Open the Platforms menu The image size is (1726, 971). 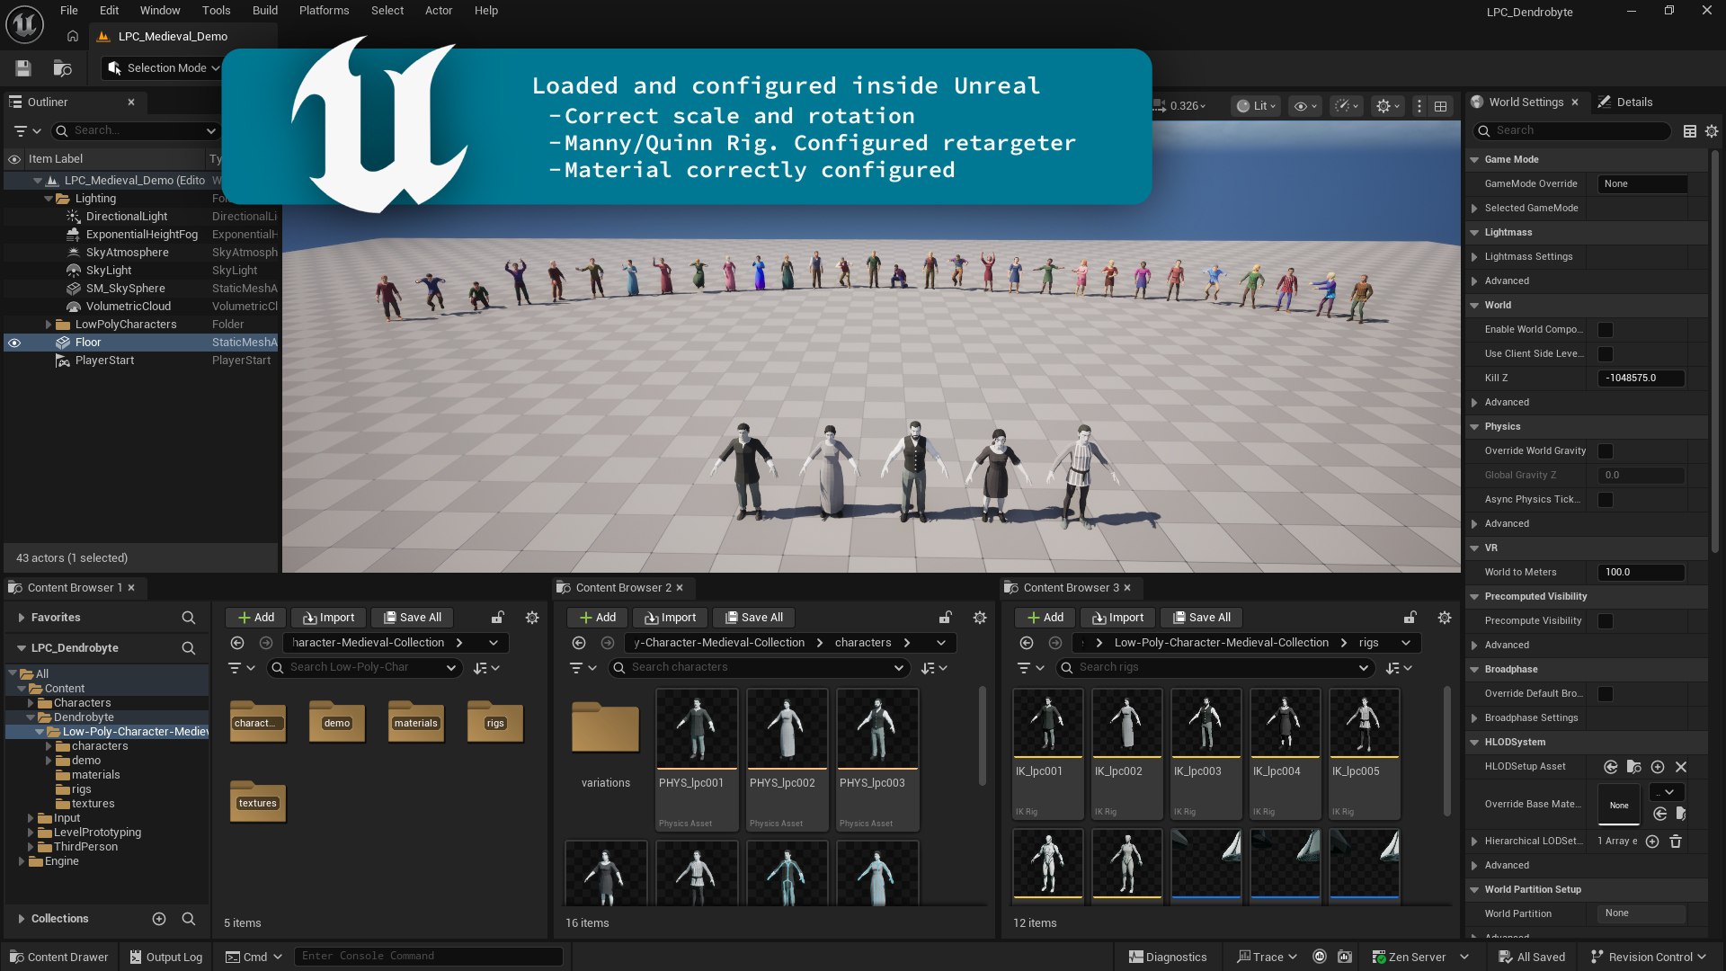(324, 11)
